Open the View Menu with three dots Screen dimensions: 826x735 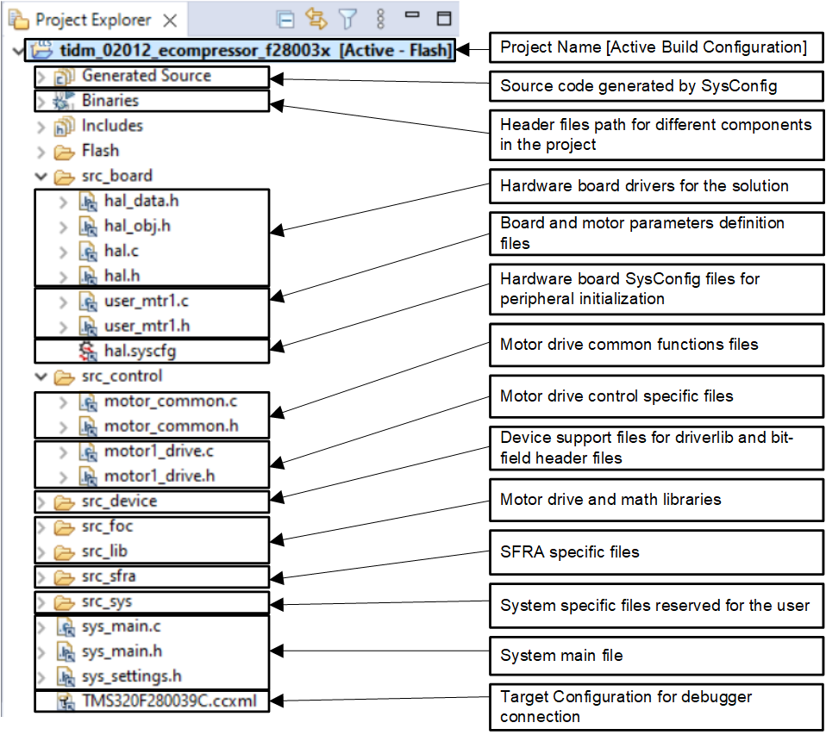point(379,18)
